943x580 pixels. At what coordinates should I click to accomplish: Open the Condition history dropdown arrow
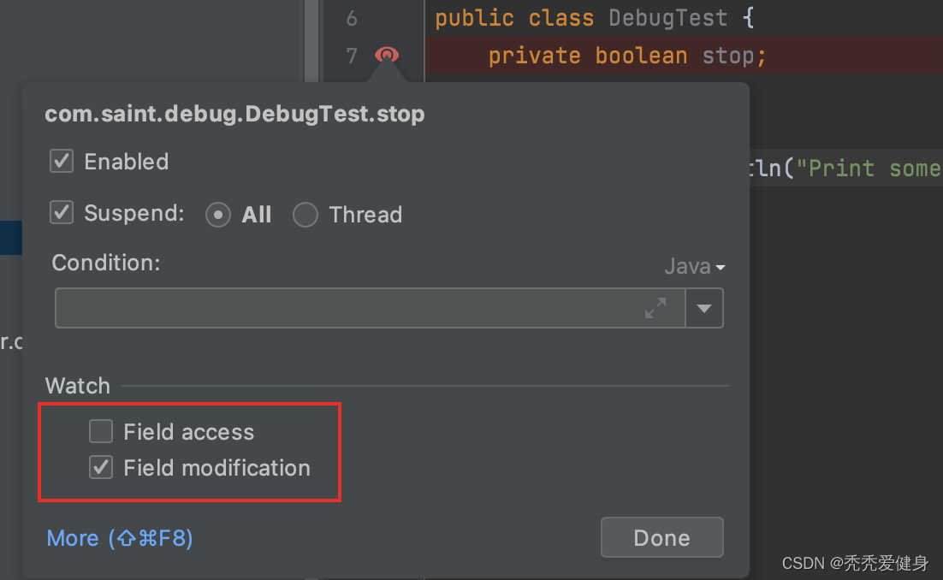click(704, 309)
